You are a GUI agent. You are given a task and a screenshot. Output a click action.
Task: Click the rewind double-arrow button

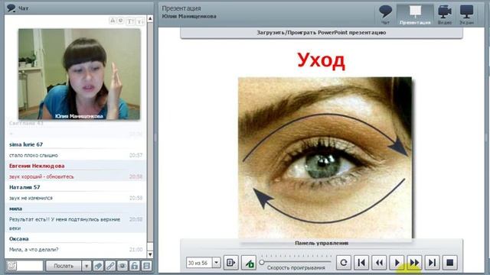(379, 263)
